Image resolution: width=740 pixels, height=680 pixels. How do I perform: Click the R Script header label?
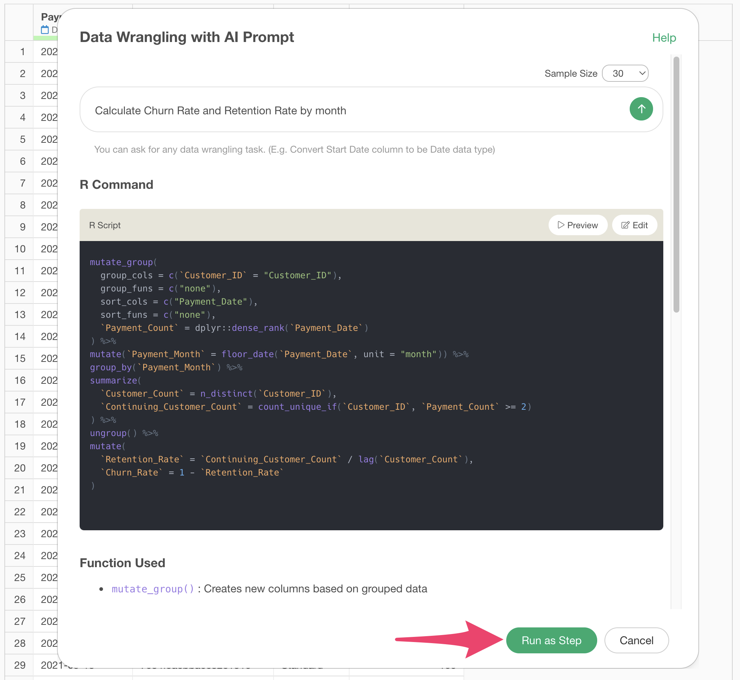105,225
